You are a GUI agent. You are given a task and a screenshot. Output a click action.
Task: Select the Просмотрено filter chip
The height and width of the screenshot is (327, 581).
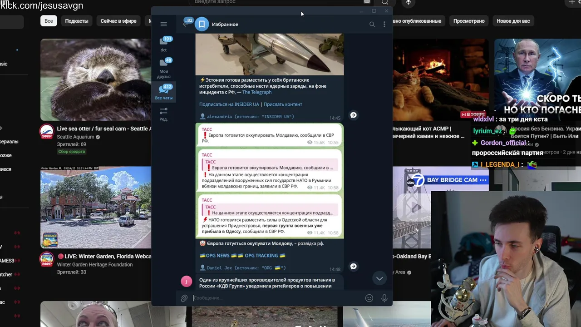tap(469, 21)
